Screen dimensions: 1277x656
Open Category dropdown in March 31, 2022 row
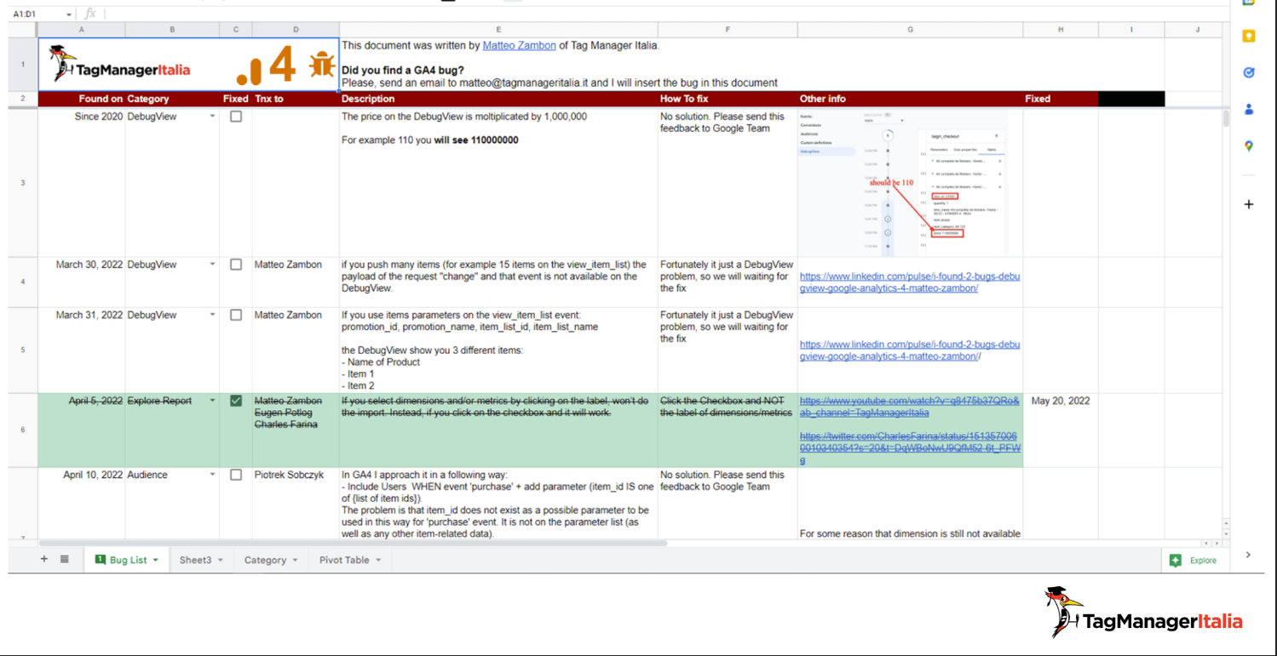click(x=212, y=315)
